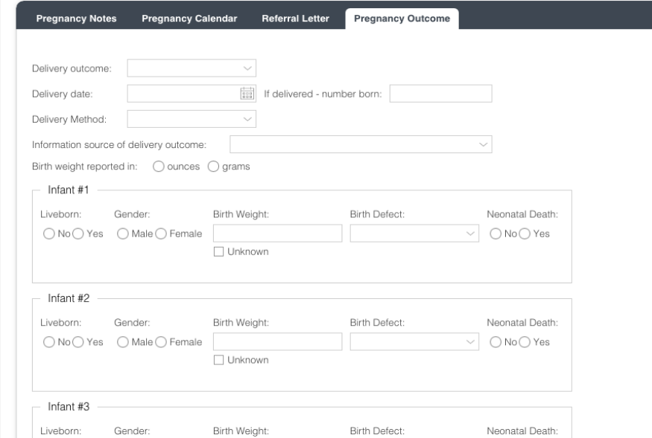Tick Unknown birth weight for Infant #2

(219, 361)
